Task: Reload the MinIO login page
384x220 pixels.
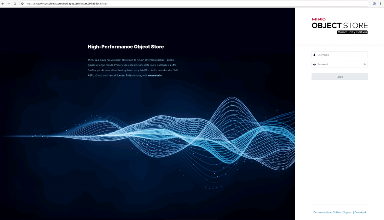Action: [15, 3]
